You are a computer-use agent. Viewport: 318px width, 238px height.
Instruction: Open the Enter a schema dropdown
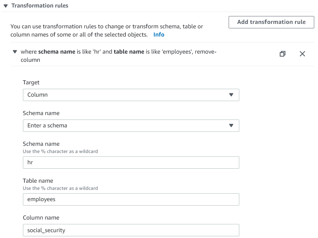click(x=127, y=126)
